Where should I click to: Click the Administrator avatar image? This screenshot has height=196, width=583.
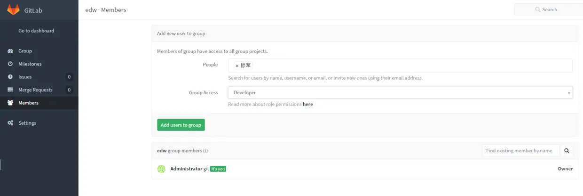point(161,169)
